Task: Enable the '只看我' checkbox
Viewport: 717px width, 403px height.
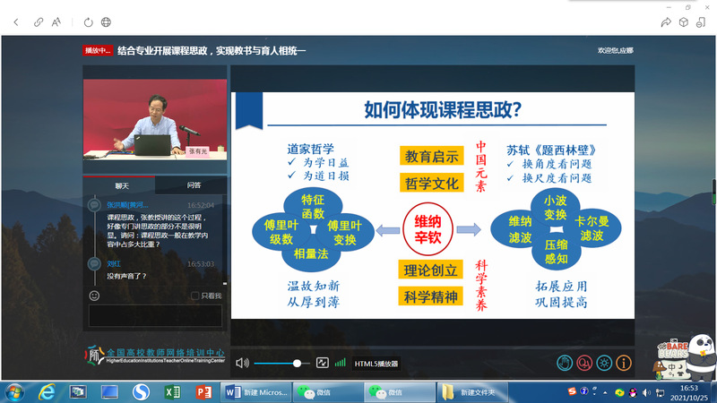Action: coord(195,296)
